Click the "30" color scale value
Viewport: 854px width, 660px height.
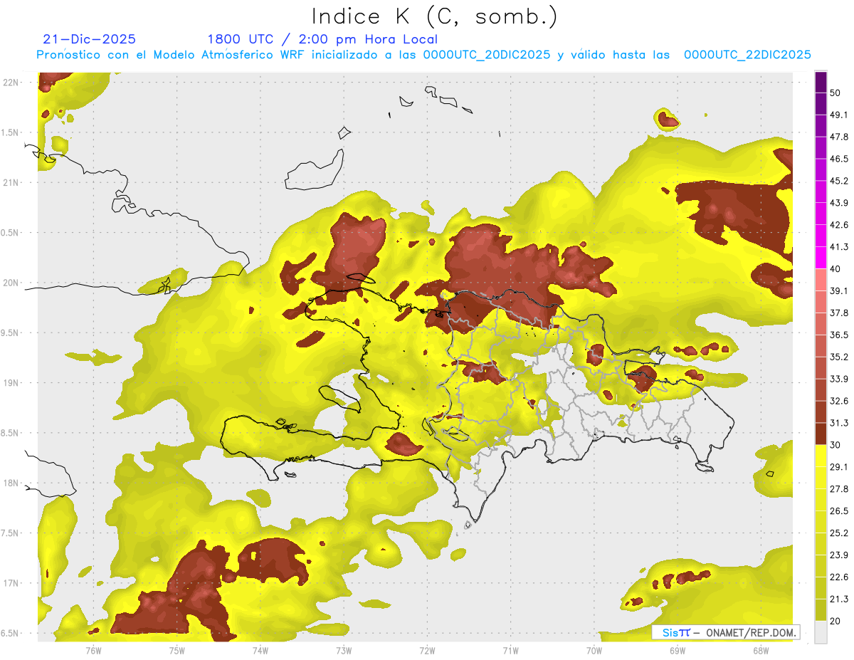[x=837, y=445]
